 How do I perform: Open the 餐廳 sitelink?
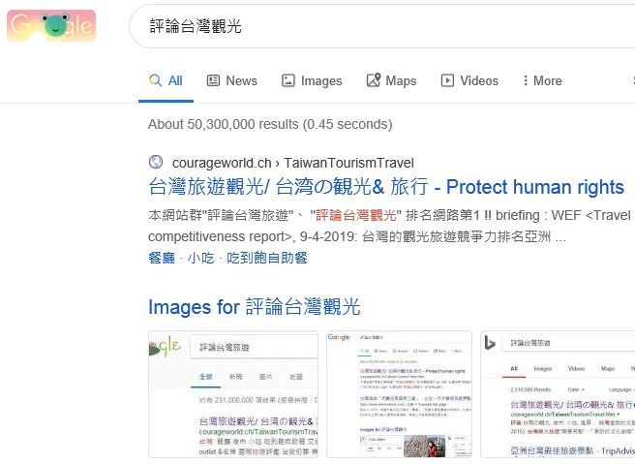click(x=162, y=258)
